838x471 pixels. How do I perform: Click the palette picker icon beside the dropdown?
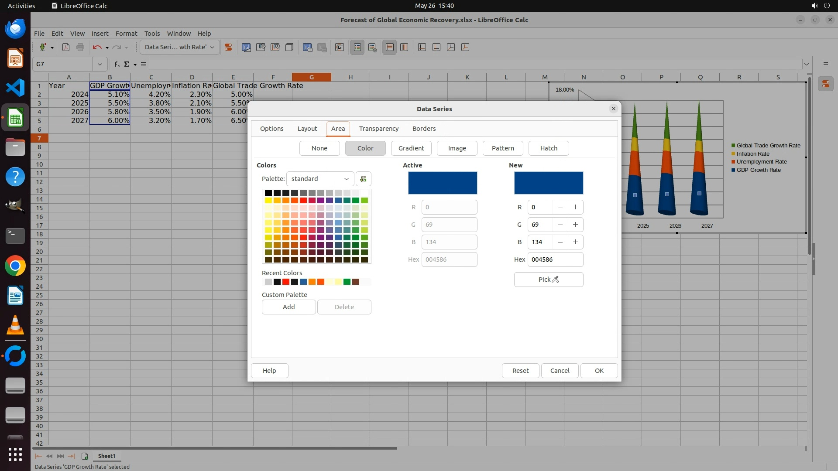pos(363,179)
